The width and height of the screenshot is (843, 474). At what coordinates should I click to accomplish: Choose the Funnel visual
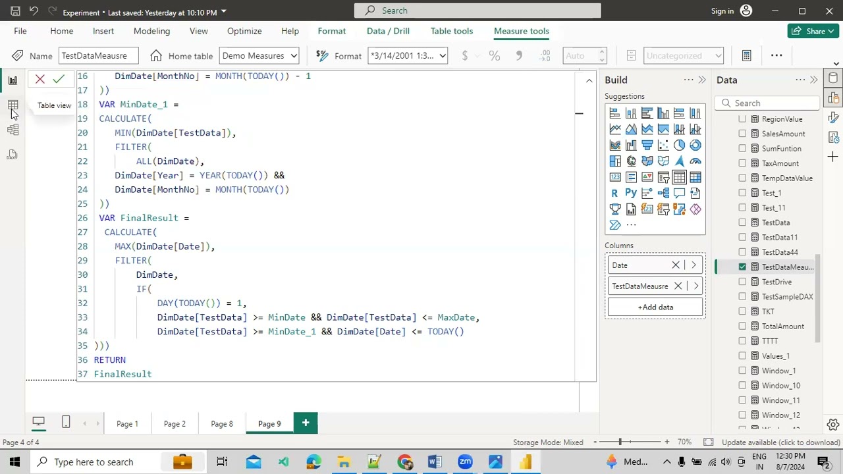click(647, 145)
